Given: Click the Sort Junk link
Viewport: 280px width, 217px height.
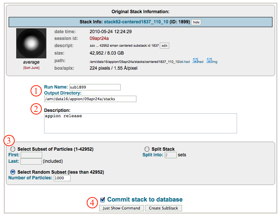Looking at the screenshot, I should click(x=31, y=68).
